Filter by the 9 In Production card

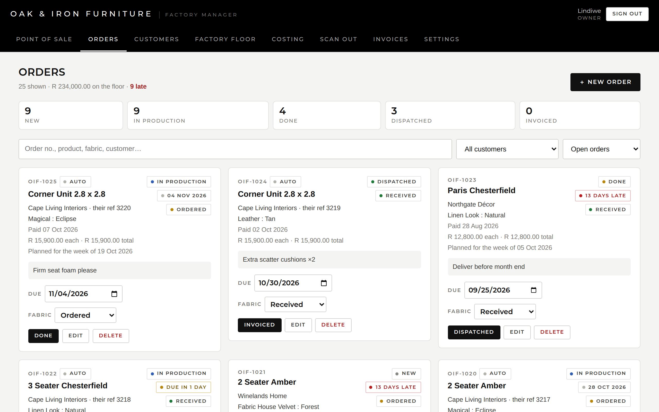[x=198, y=115]
